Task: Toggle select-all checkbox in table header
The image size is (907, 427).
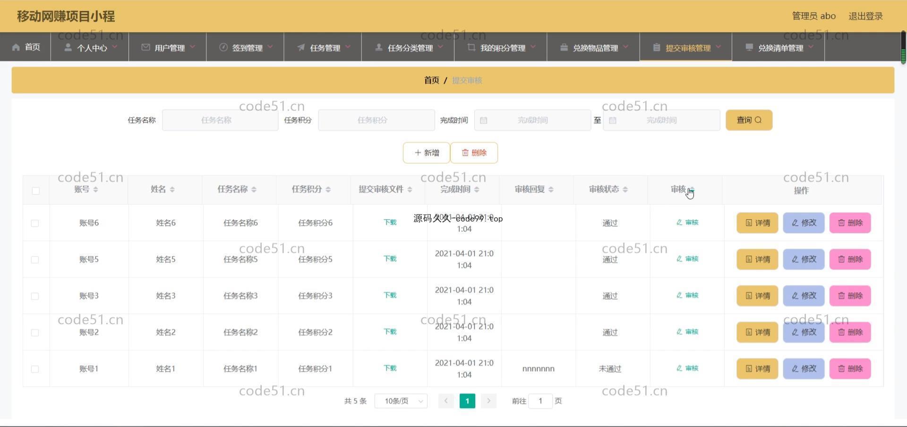Action: 36,191
